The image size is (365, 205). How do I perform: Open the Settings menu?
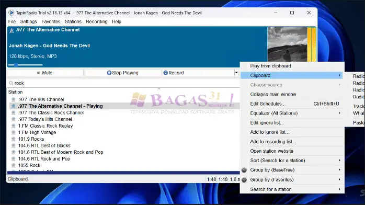coord(28,21)
